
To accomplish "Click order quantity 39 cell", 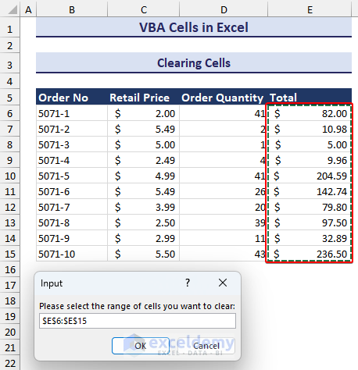I will [224, 222].
